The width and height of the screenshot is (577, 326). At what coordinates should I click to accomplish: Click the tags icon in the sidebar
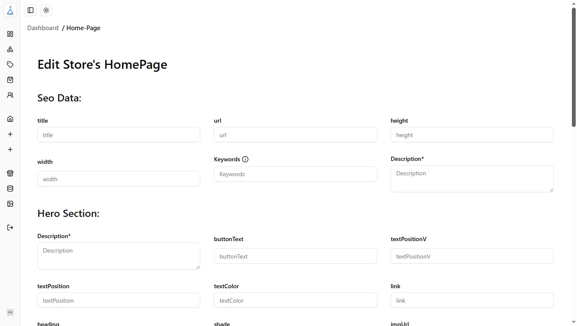point(10,65)
